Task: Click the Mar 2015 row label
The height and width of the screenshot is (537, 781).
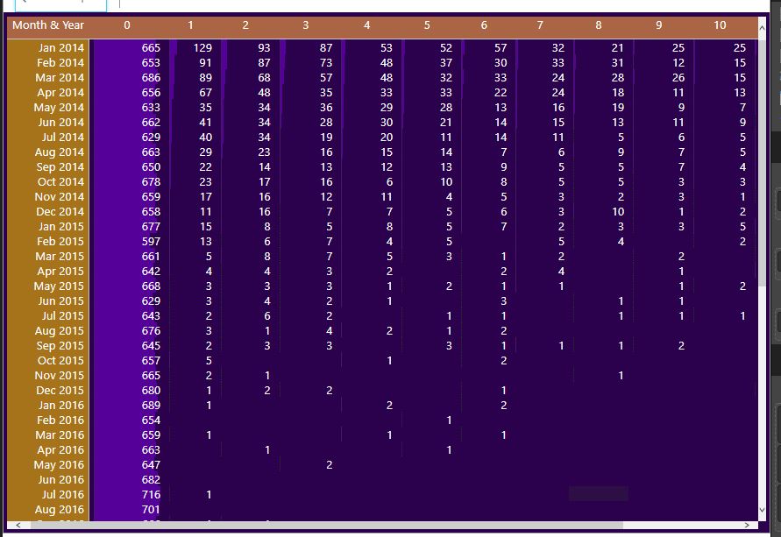Action: point(60,257)
